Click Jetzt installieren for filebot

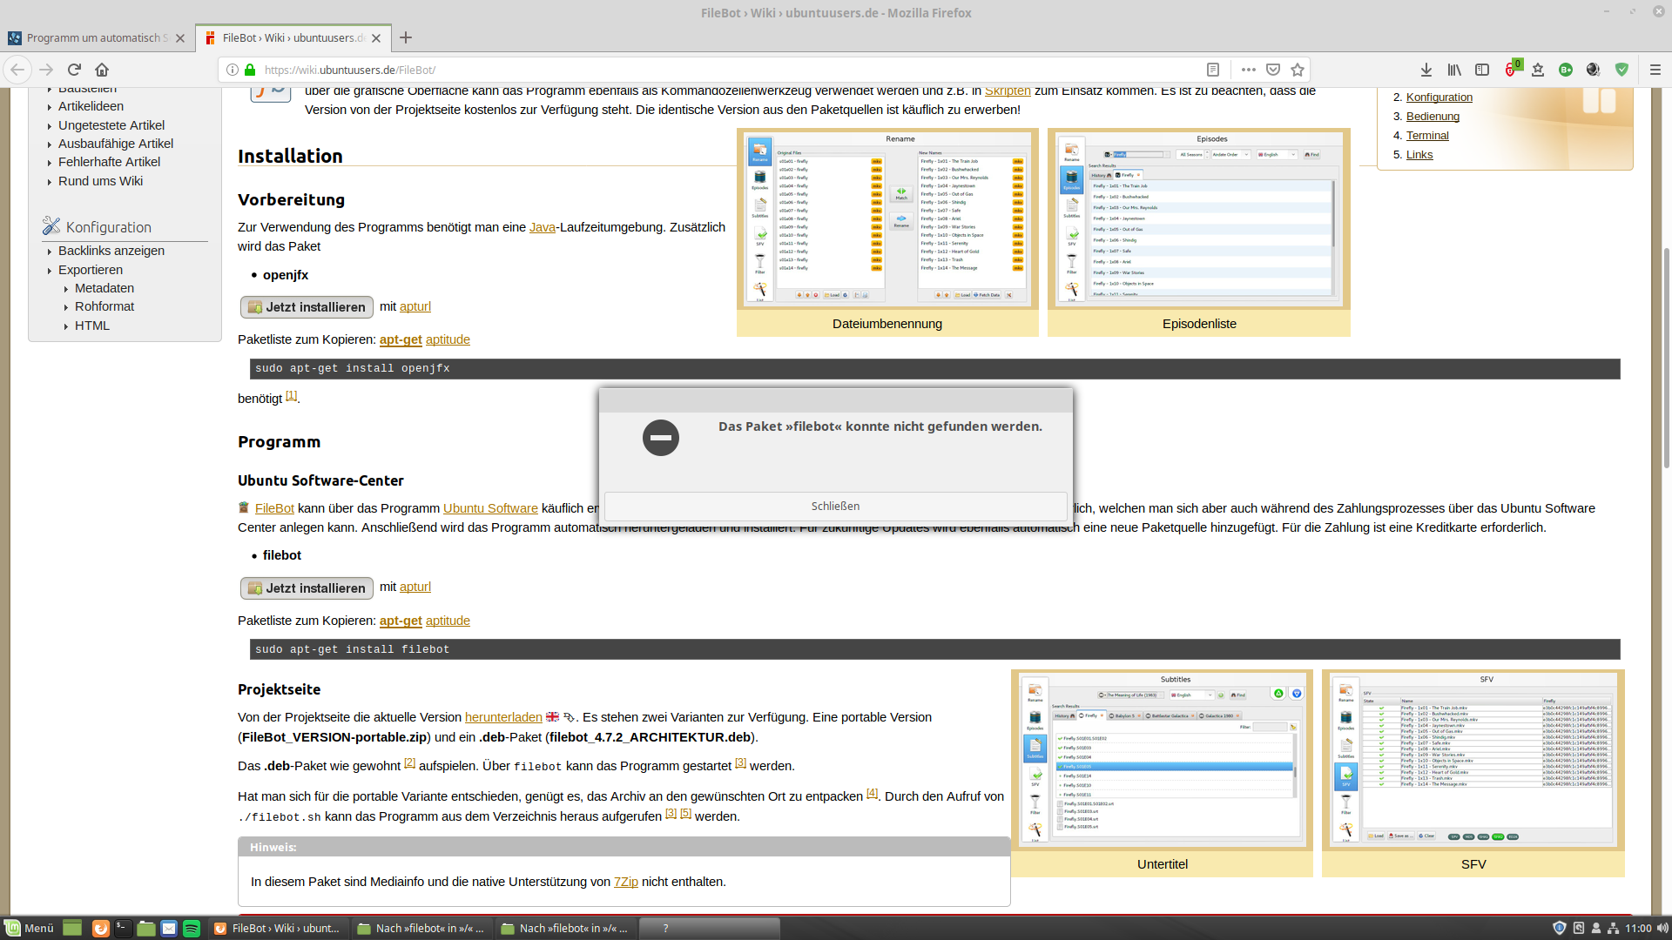pos(307,588)
